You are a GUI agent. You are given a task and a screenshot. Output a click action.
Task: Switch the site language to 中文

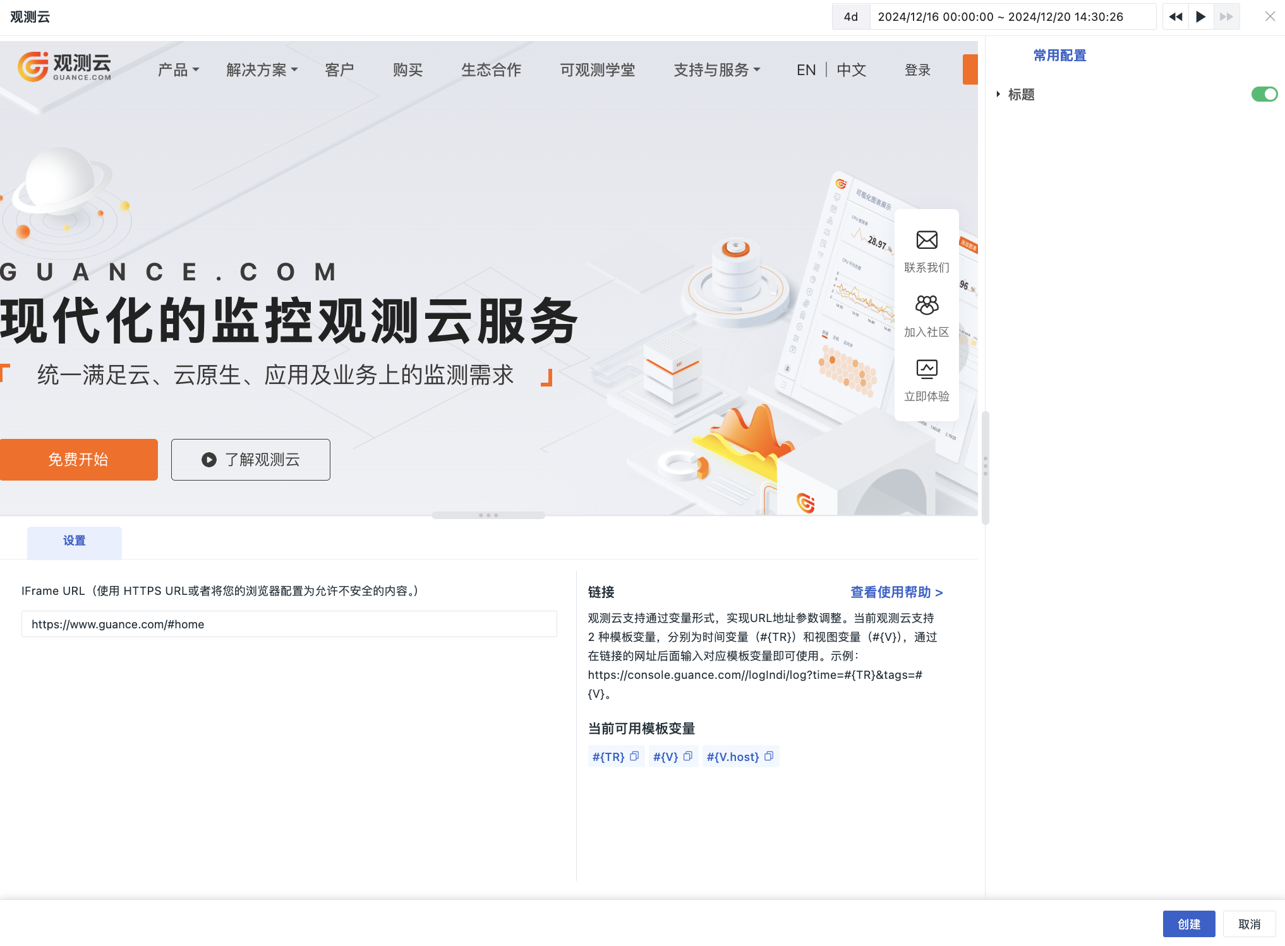pyautogui.click(x=851, y=69)
